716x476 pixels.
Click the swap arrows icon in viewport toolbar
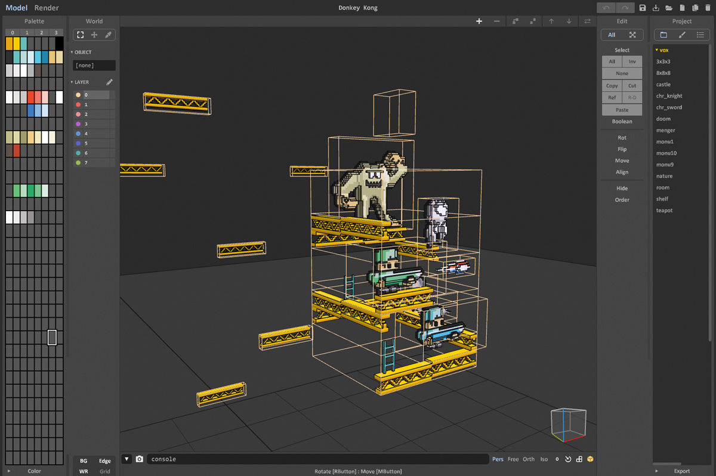tap(588, 21)
